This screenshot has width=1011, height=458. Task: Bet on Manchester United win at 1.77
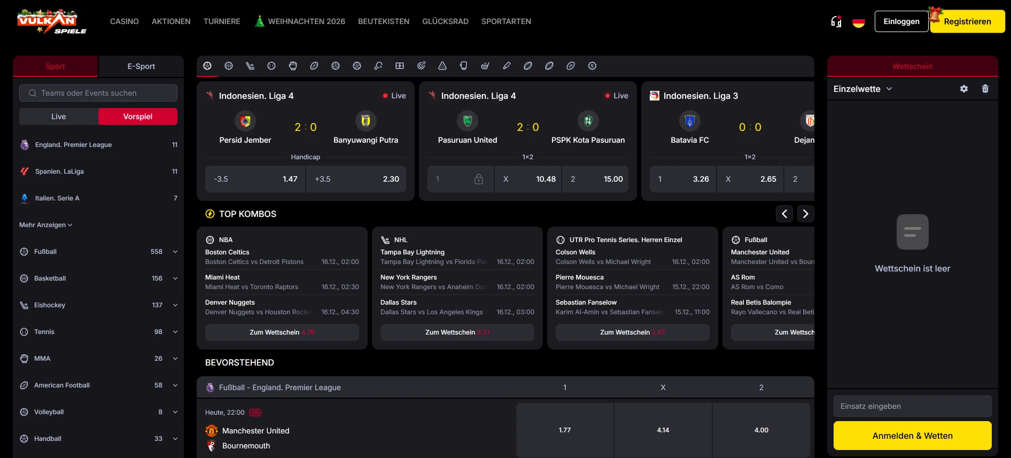(x=565, y=430)
